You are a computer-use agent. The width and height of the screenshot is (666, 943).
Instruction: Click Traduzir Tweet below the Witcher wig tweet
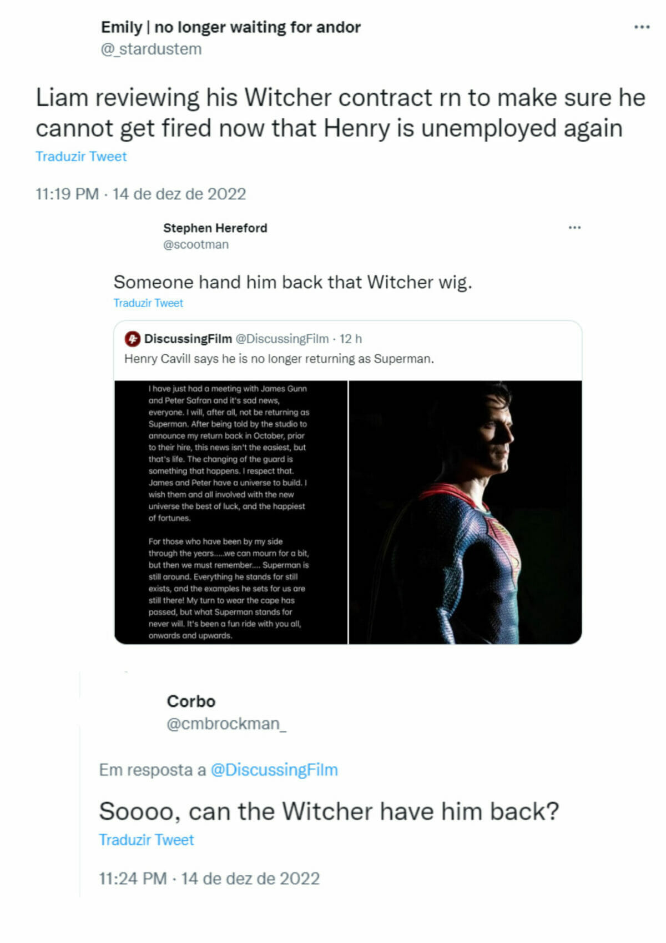pos(148,303)
